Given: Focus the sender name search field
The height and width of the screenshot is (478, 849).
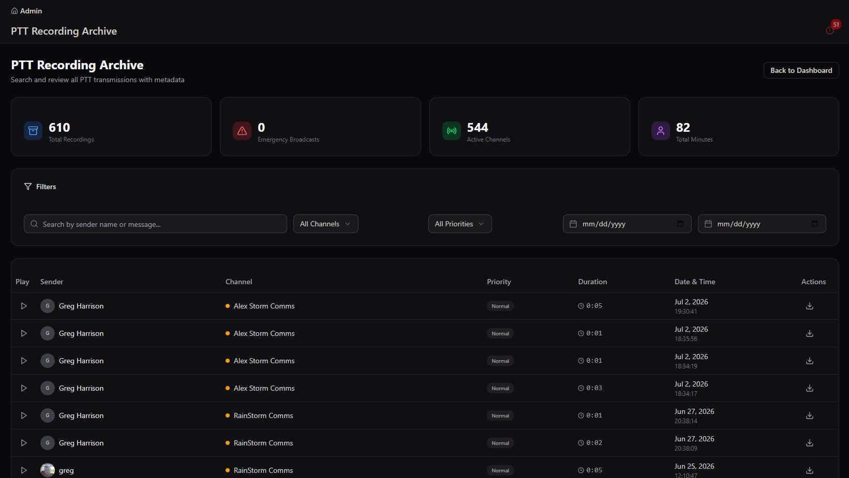Looking at the screenshot, I should tap(155, 224).
